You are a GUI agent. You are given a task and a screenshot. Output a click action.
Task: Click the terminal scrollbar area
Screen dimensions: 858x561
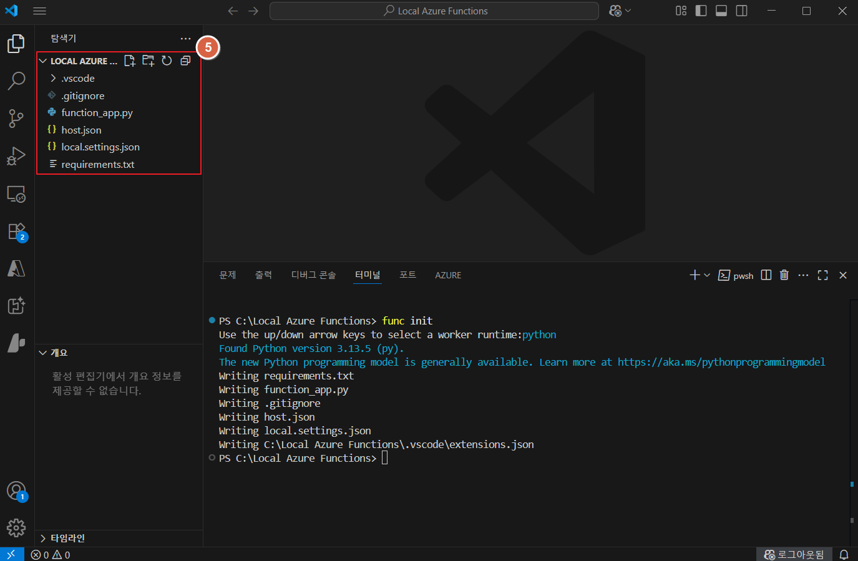pyautogui.click(x=854, y=422)
